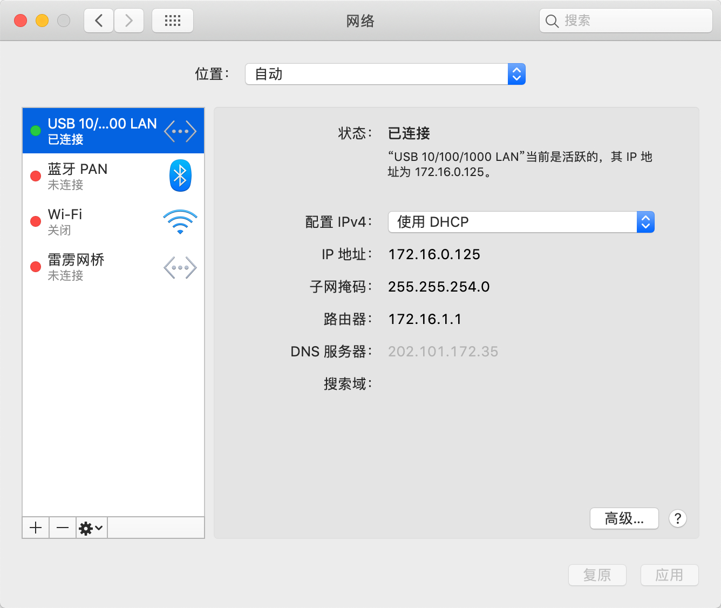Click the USB LAN ethernet icon

click(x=180, y=131)
